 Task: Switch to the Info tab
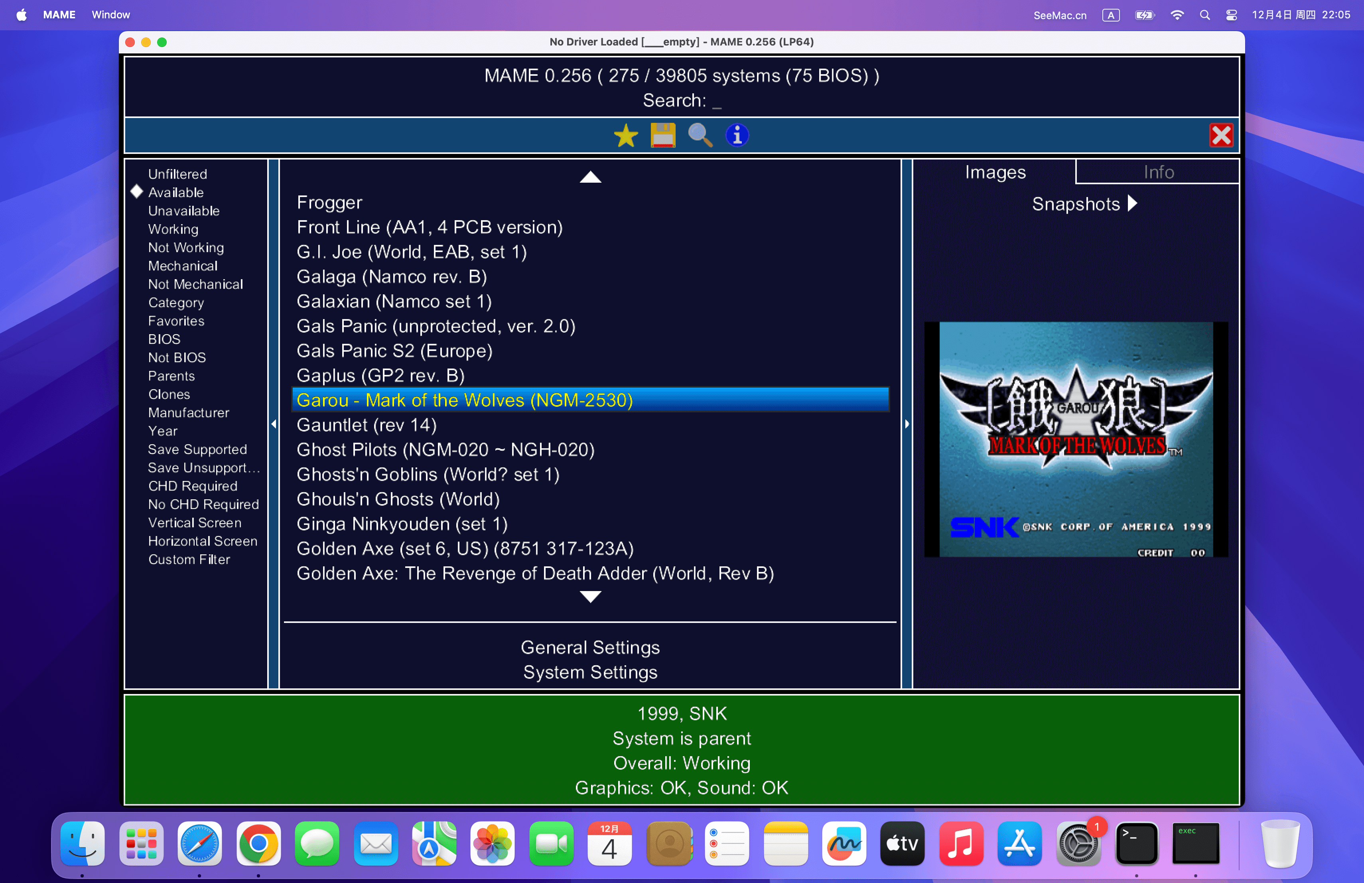pyautogui.click(x=1158, y=172)
